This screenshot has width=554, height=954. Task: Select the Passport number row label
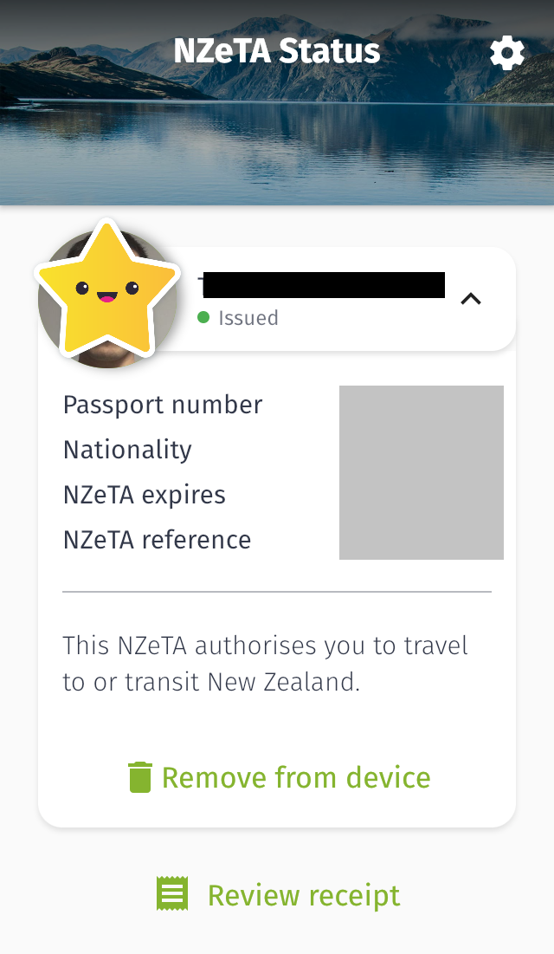pyautogui.click(x=163, y=405)
